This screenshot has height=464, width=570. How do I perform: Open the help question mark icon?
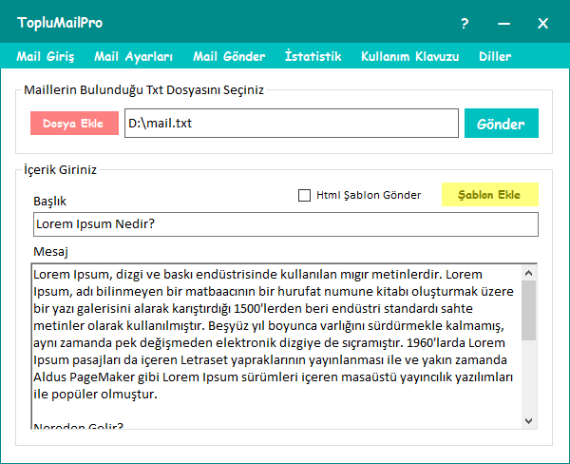465,24
